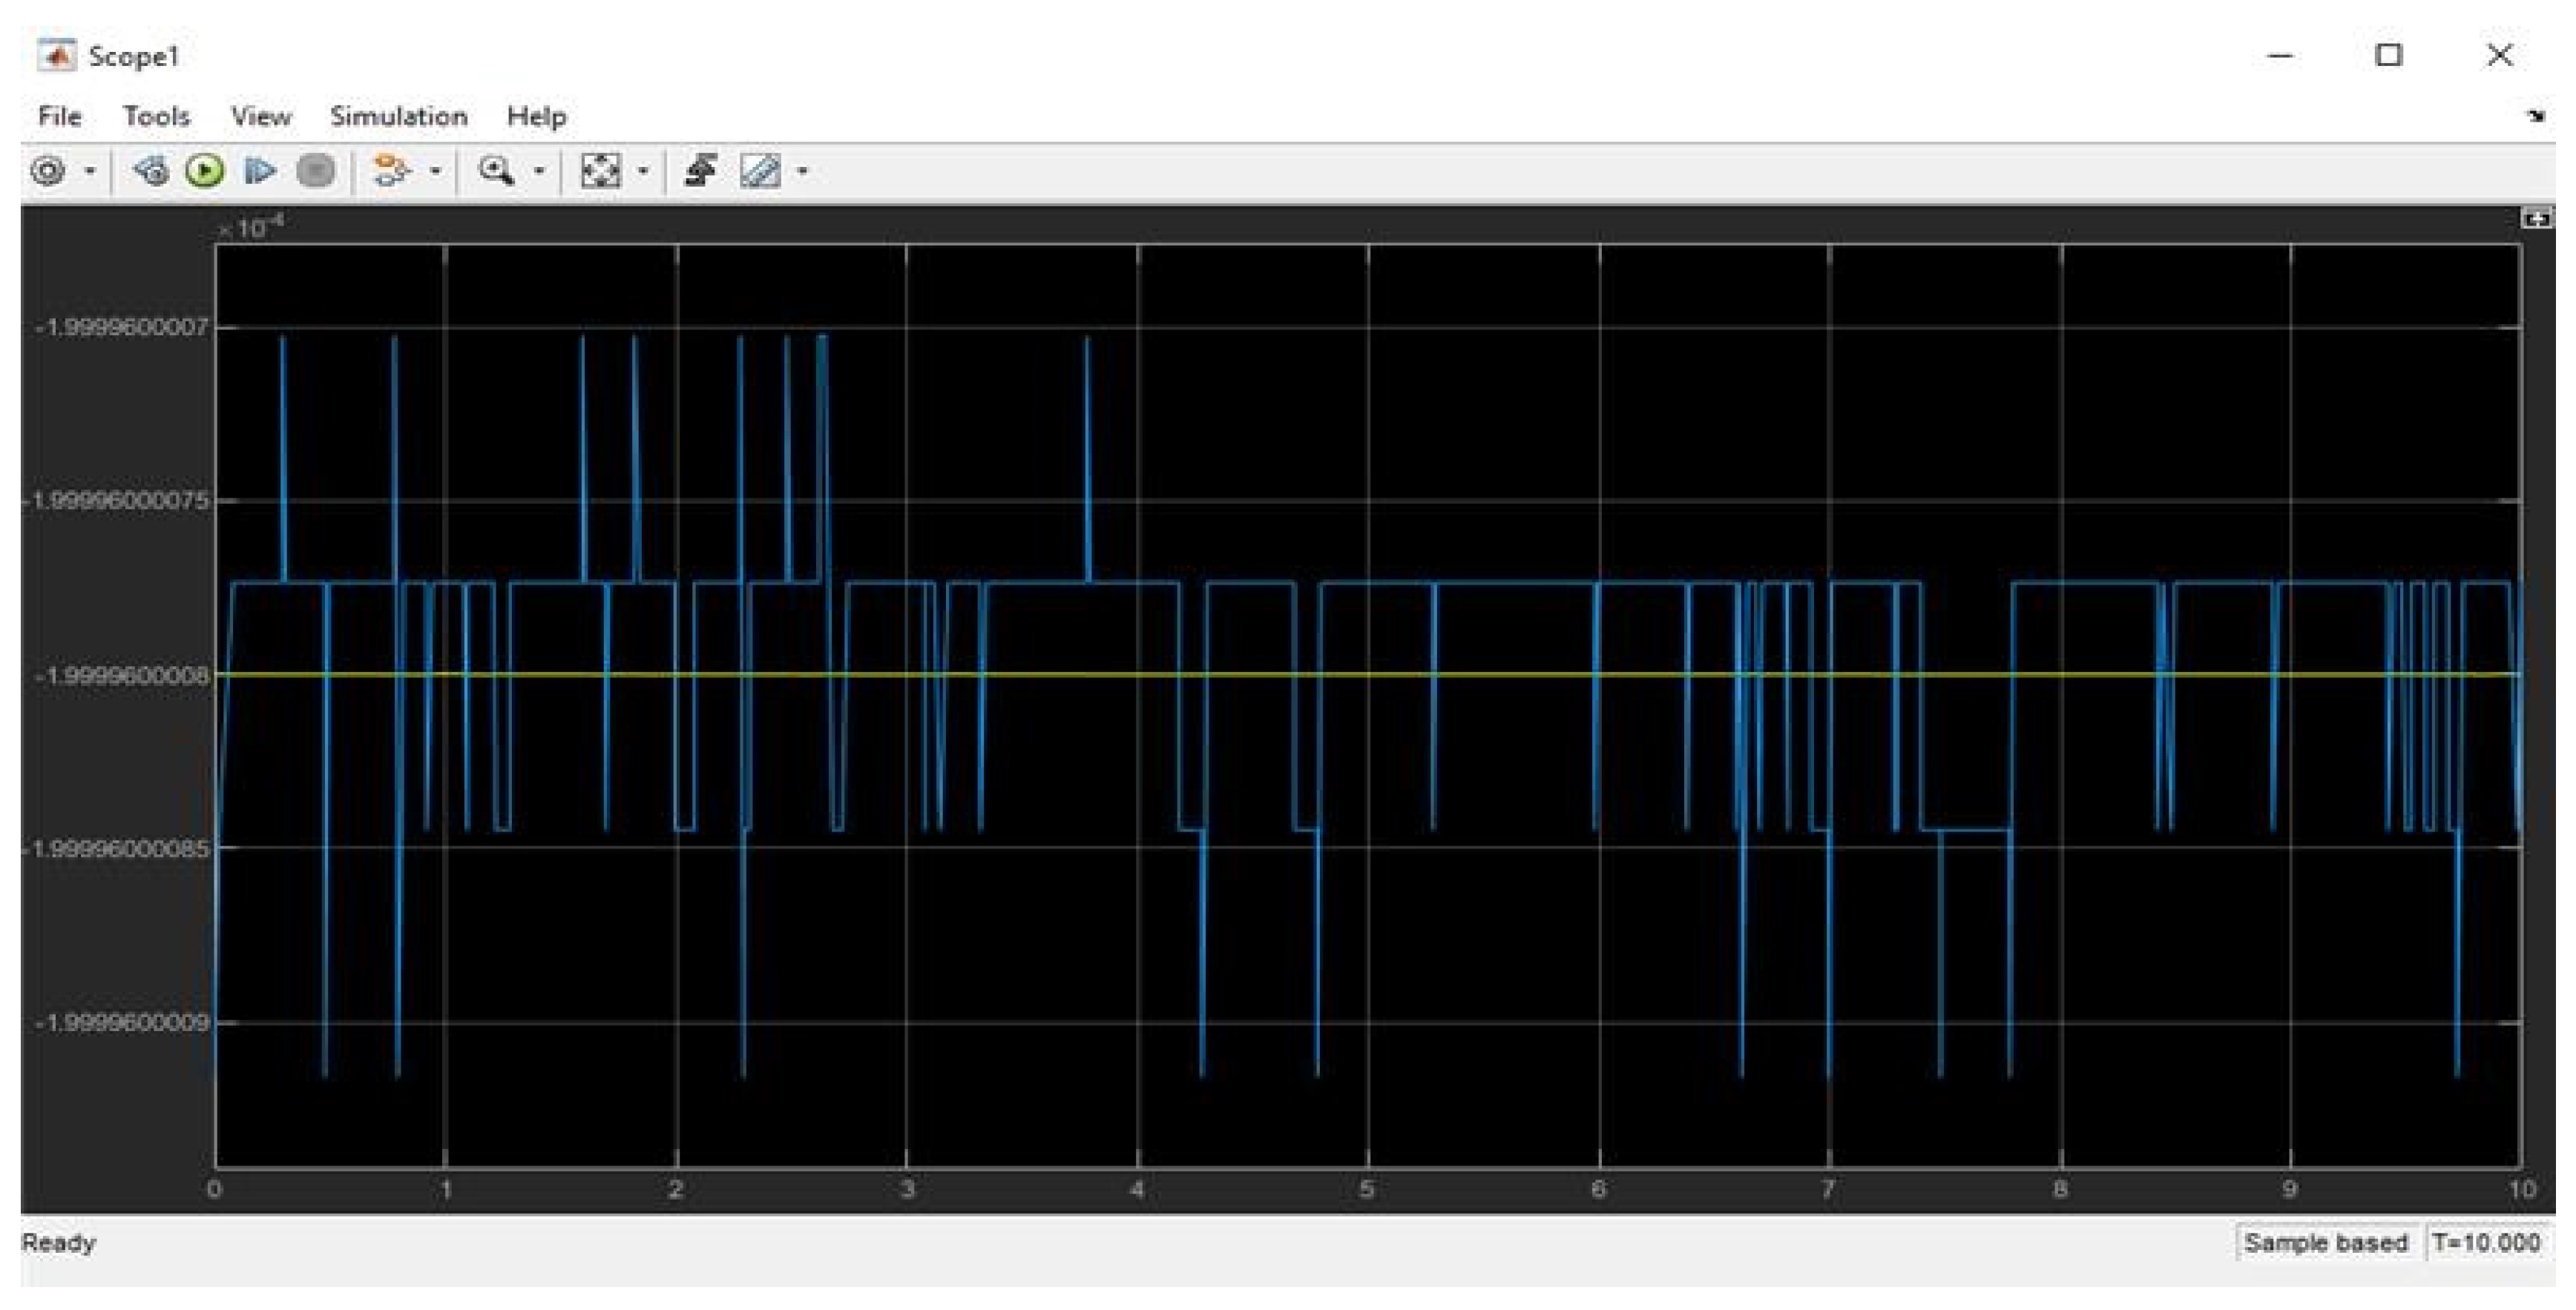Click the yellow signal line in plot
The image size is (2576, 1310).
tap(1500, 675)
